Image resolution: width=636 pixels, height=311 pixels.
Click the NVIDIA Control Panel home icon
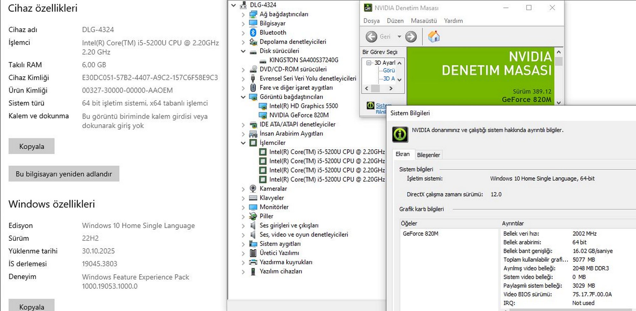pyautogui.click(x=434, y=37)
